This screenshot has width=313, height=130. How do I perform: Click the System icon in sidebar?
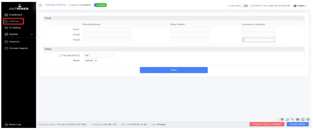(6, 34)
